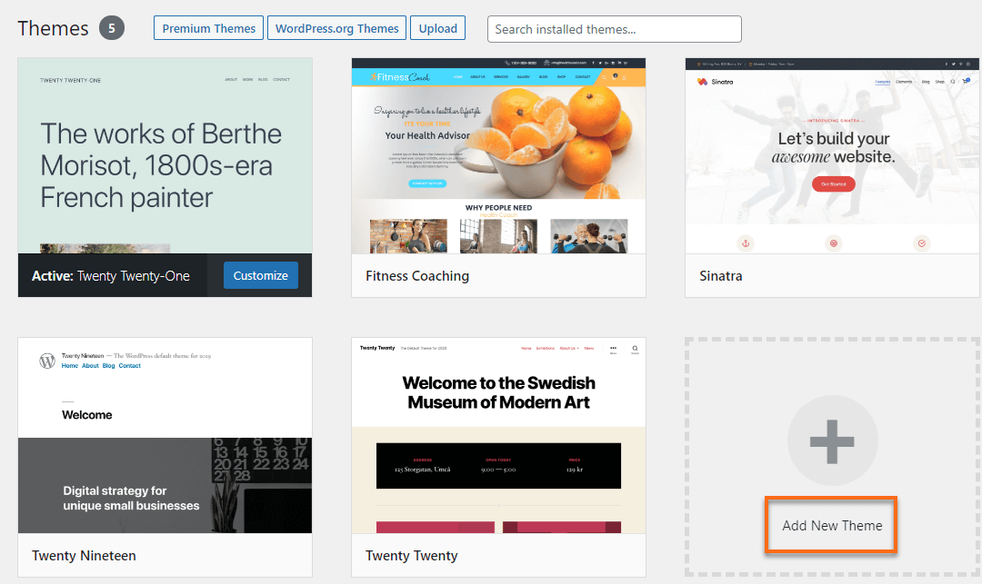Click the Add New Theme label
Image resolution: width=982 pixels, height=584 pixels.
click(x=832, y=526)
